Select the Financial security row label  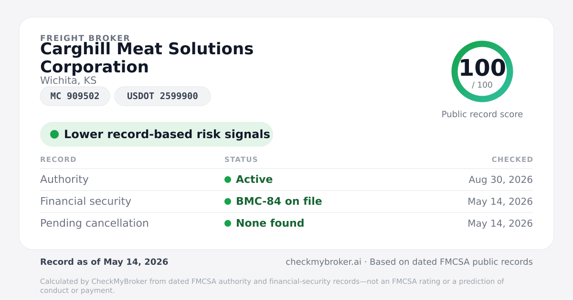tap(85, 201)
